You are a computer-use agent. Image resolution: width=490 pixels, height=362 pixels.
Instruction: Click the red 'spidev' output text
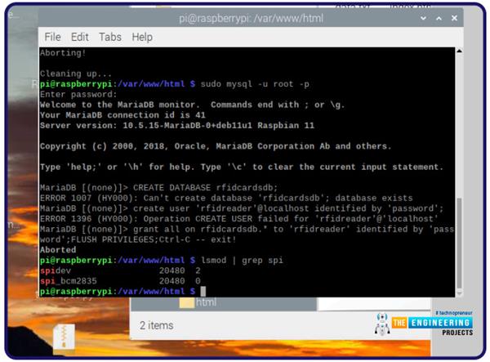(x=54, y=270)
